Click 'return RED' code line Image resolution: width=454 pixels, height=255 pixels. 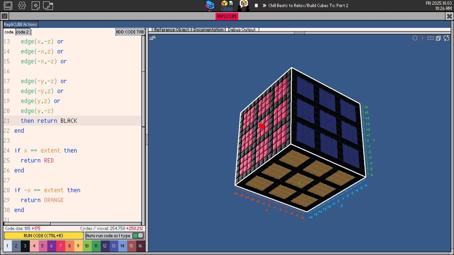point(37,160)
